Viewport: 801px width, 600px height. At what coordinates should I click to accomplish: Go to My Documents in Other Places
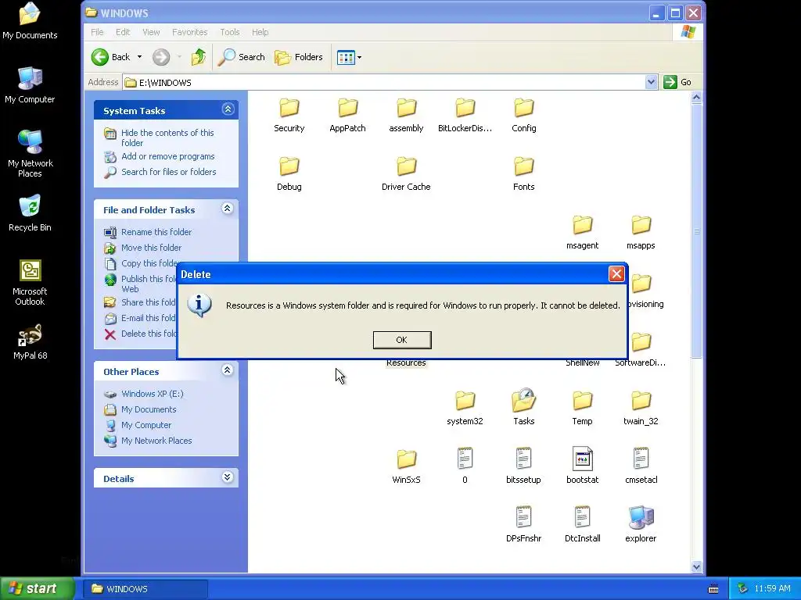[149, 409]
